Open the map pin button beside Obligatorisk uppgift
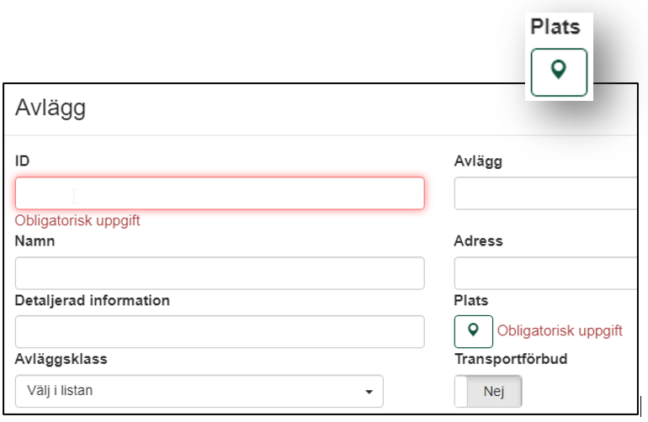Viewport: 648px width, 422px height. click(x=474, y=331)
